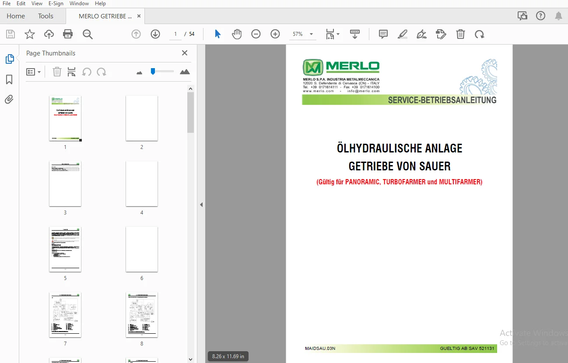568x363 pixels.
Task: Open the scrolling mode tool
Action: pos(355,34)
